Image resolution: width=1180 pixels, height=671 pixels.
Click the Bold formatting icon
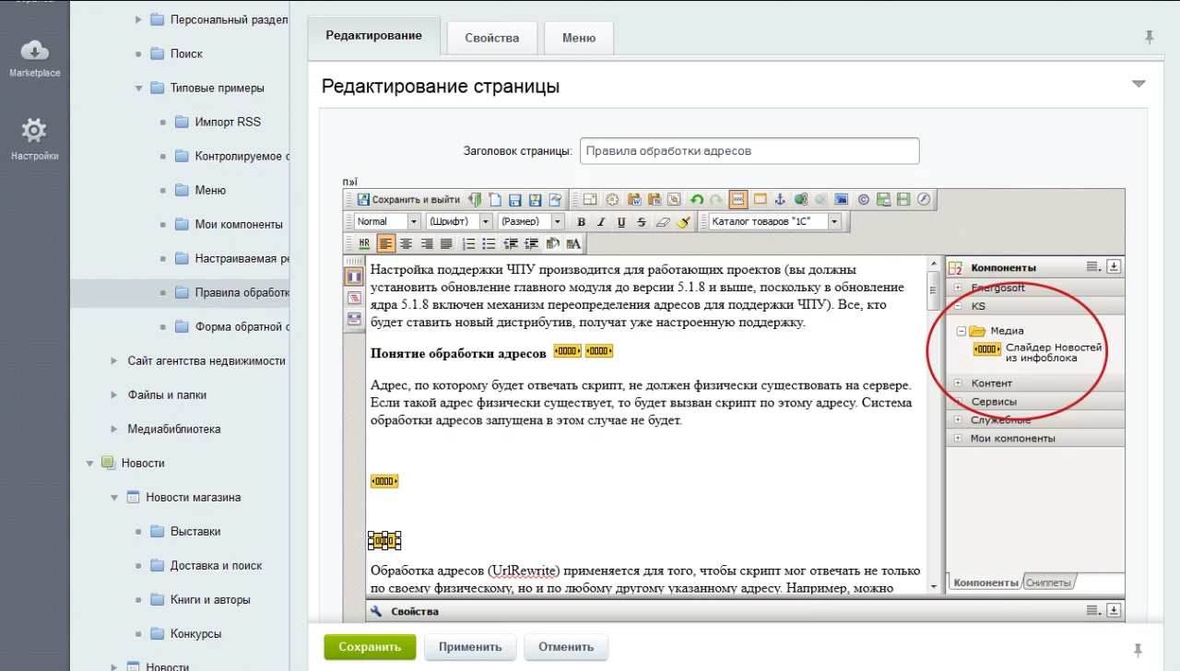[581, 222]
